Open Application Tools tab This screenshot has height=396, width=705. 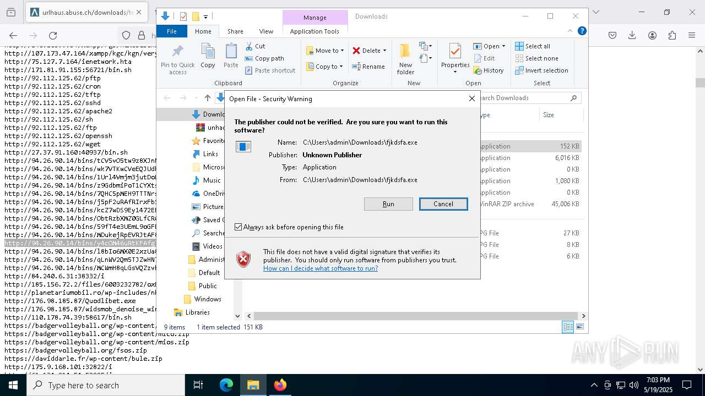coord(314,31)
